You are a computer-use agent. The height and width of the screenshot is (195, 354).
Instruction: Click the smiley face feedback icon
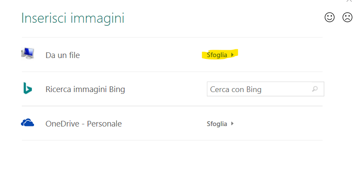pyautogui.click(x=330, y=17)
